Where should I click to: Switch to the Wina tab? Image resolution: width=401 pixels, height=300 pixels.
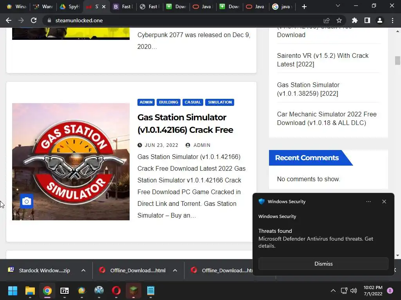[16, 7]
